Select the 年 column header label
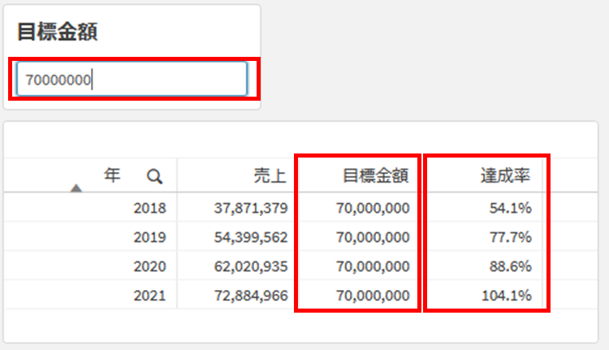Viewport: 609px width, 350px height. 112,175
